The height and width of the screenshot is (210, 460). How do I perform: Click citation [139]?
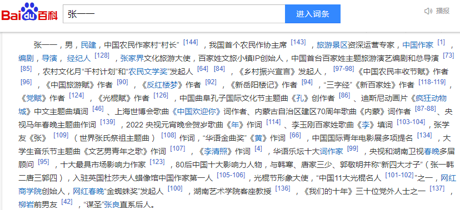pyautogui.click(x=108, y=122)
